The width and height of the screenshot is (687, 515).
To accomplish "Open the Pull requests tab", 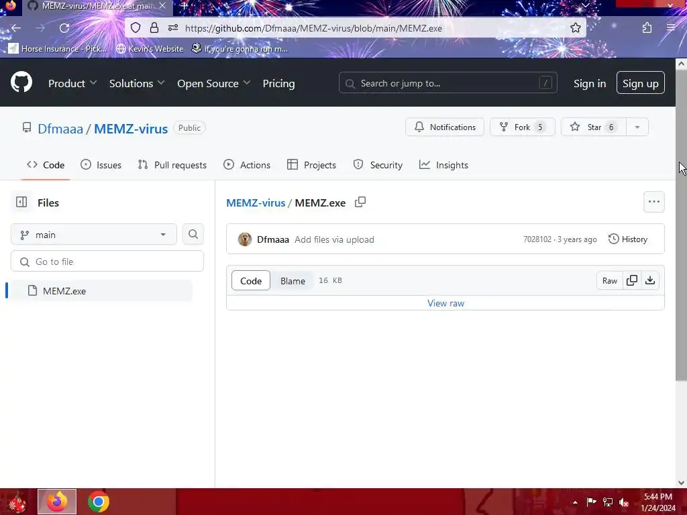I will 172,165.
